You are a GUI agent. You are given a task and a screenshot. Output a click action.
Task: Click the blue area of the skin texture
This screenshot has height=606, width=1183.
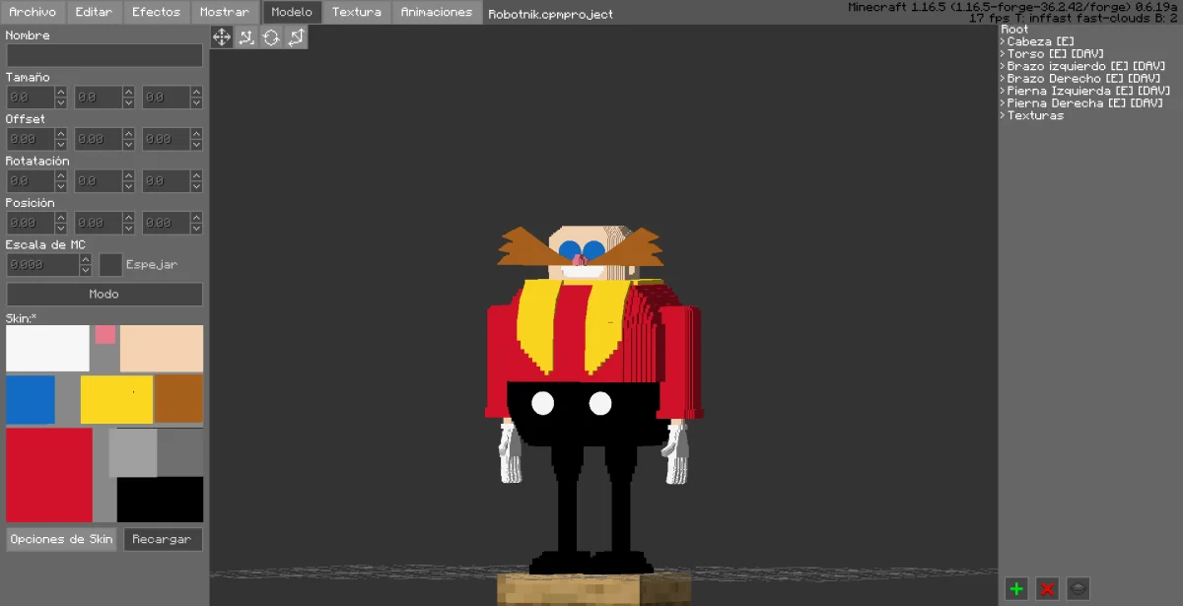tap(31, 399)
